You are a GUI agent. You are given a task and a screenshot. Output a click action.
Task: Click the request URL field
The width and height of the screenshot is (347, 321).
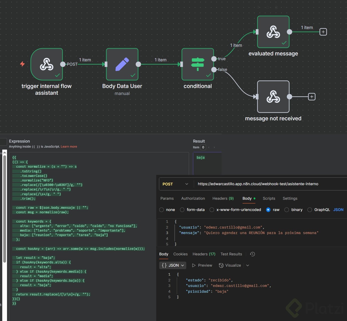270,184
